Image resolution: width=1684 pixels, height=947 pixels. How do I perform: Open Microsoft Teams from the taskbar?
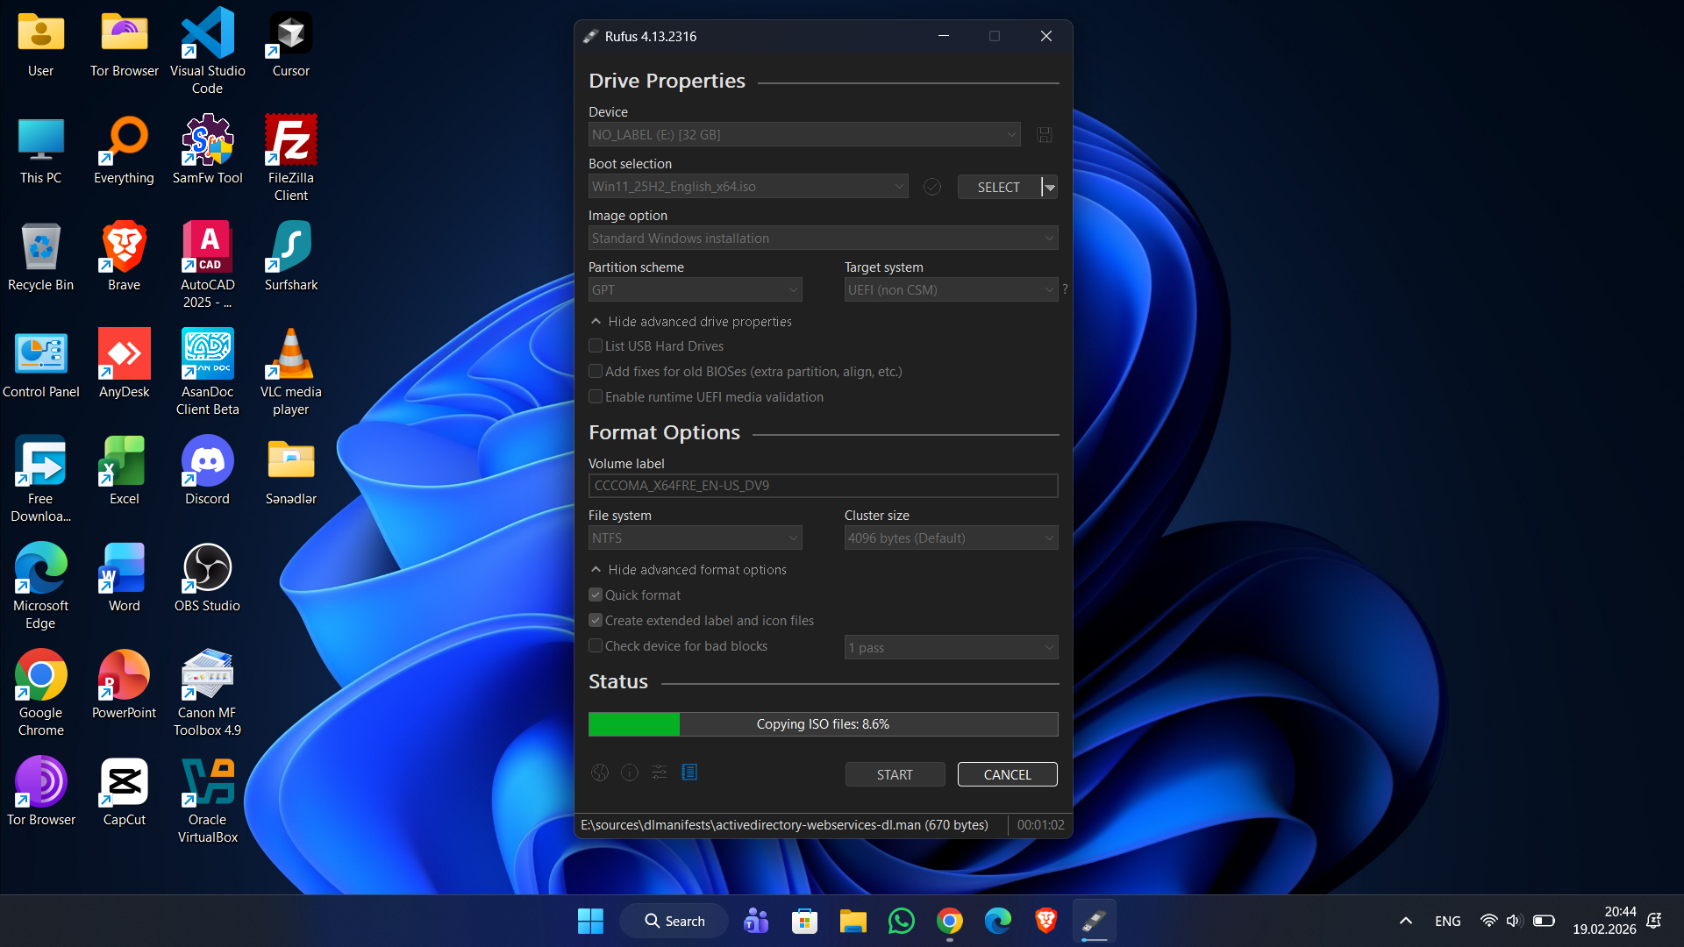click(x=756, y=921)
